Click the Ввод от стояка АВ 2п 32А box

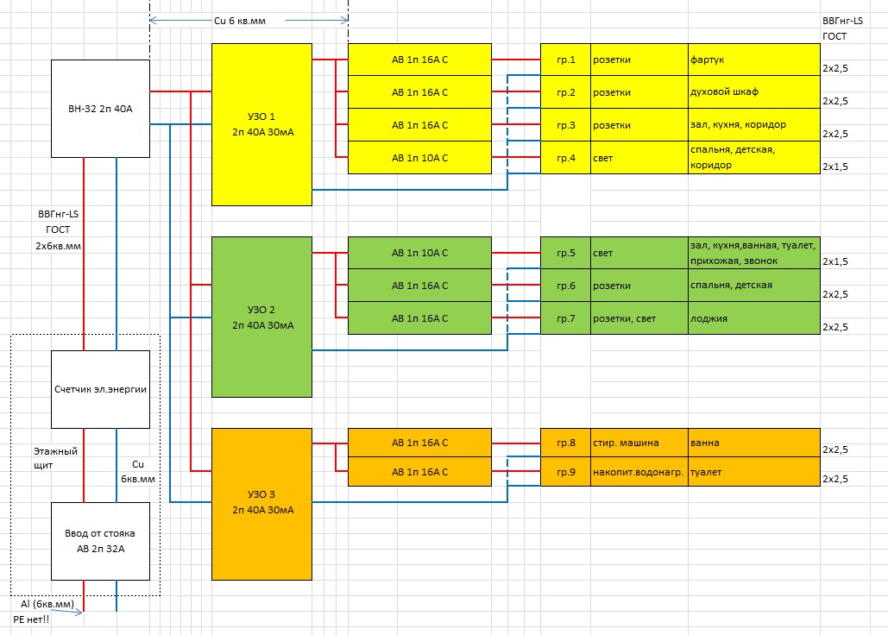pyautogui.click(x=100, y=541)
